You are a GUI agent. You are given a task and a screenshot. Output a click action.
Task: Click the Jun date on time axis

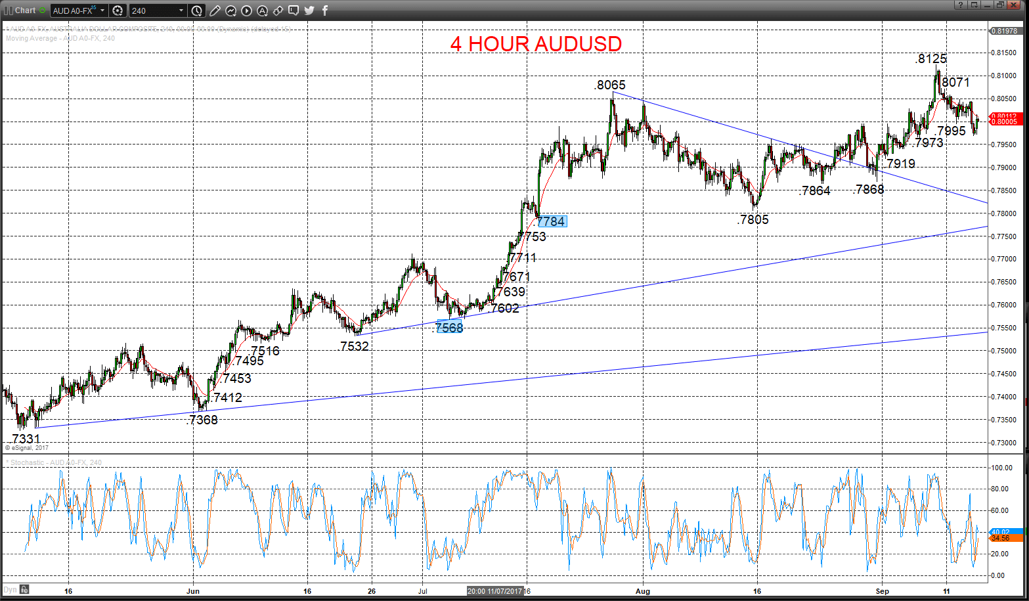[193, 591]
